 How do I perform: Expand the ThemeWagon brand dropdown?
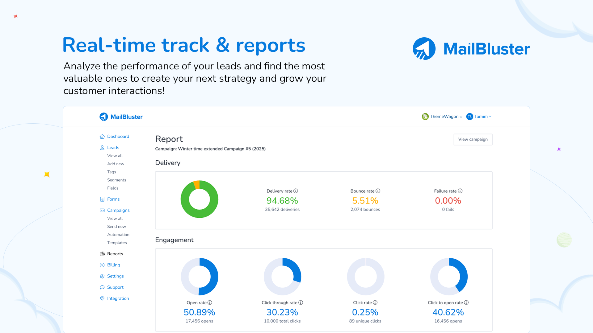(442, 117)
